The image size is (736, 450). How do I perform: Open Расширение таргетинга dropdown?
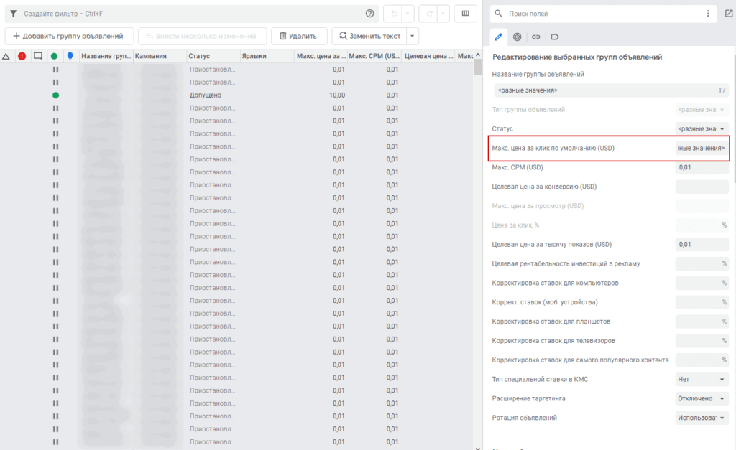701,398
